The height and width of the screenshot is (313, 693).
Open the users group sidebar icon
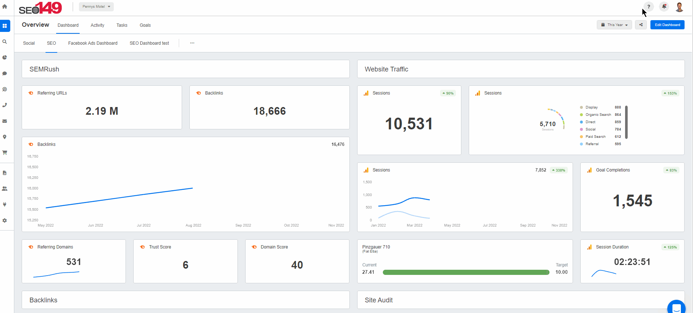5,188
